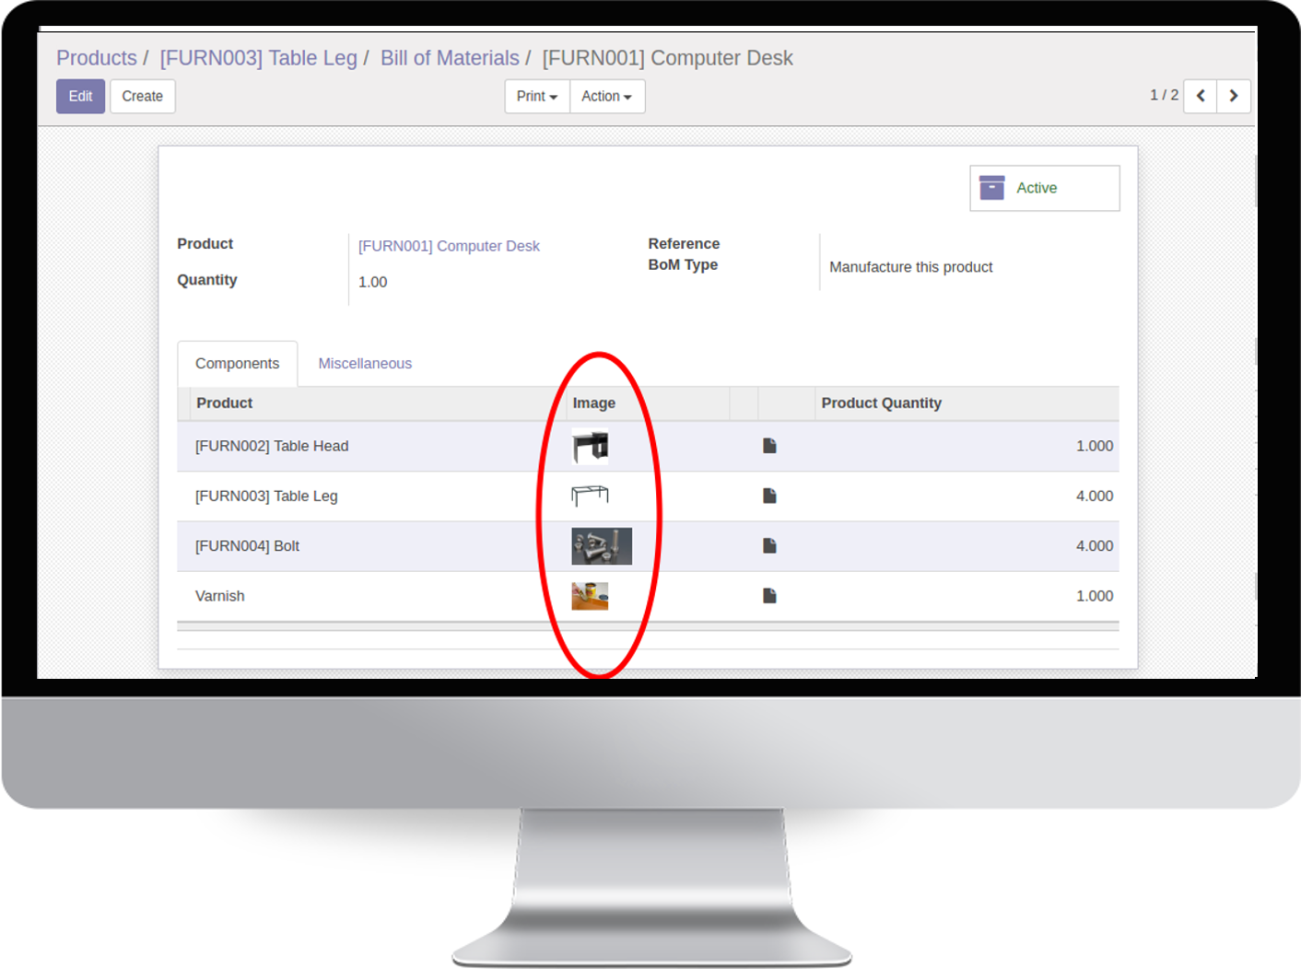Toggle the Active archive button
Screen dimensions: 1301x969
pos(1044,188)
